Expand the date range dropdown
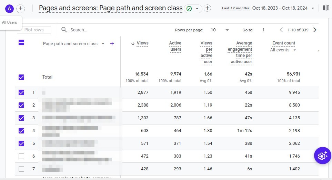332x180 pixels. point(313,8)
